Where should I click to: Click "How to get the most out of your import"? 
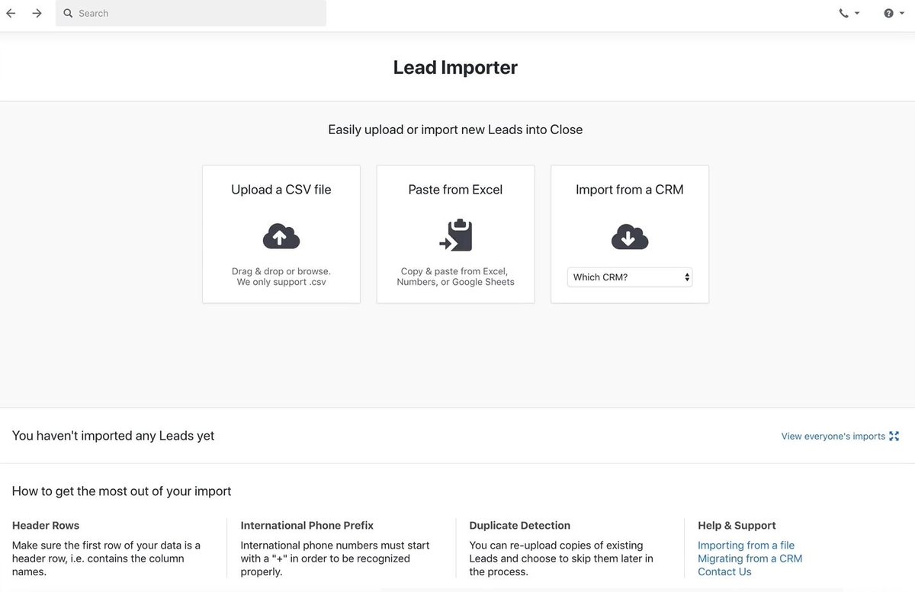(x=122, y=491)
